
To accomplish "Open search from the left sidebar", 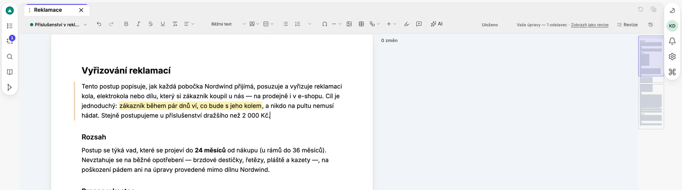I will [x=10, y=57].
